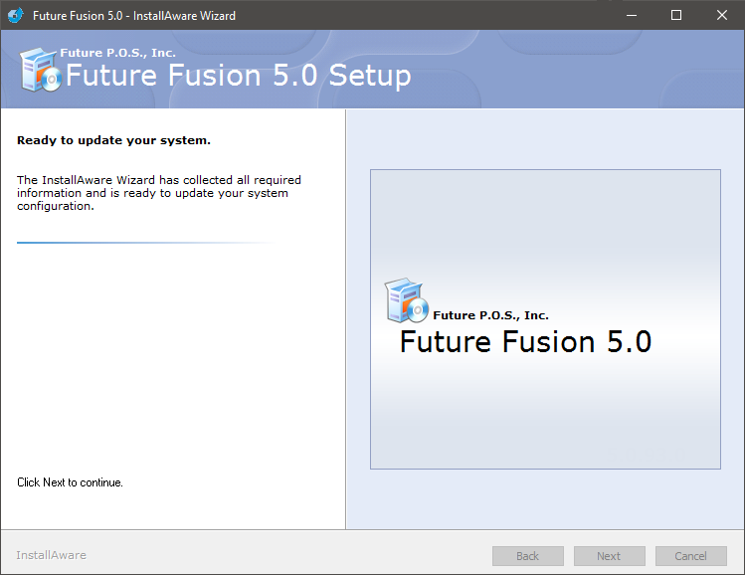Click "Click Next to continue." text
The image size is (745, 575).
pos(70,482)
